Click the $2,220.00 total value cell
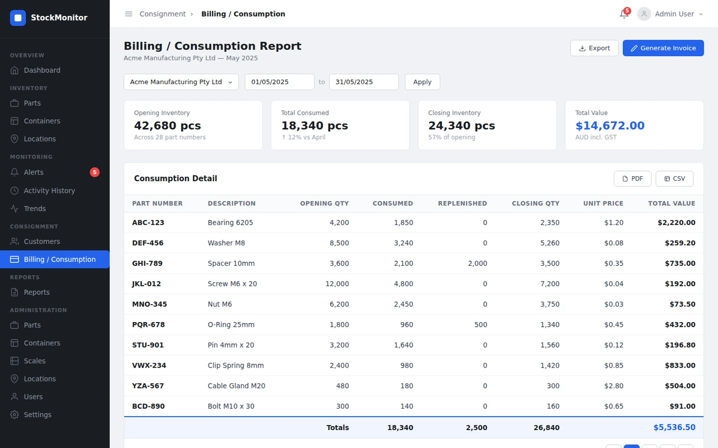Screen dimensions: 718x448 (676, 223)
